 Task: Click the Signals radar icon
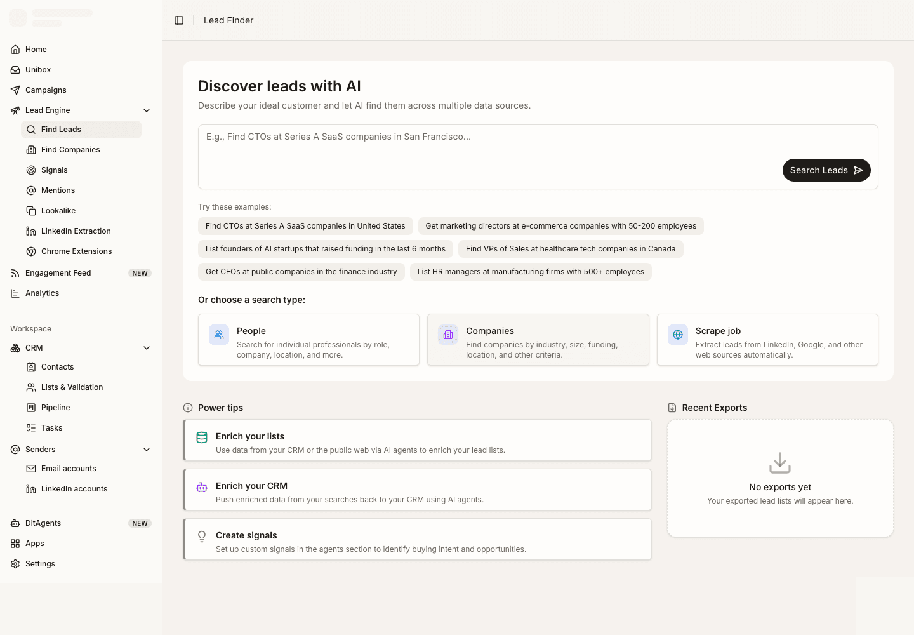[x=31, y=170]
